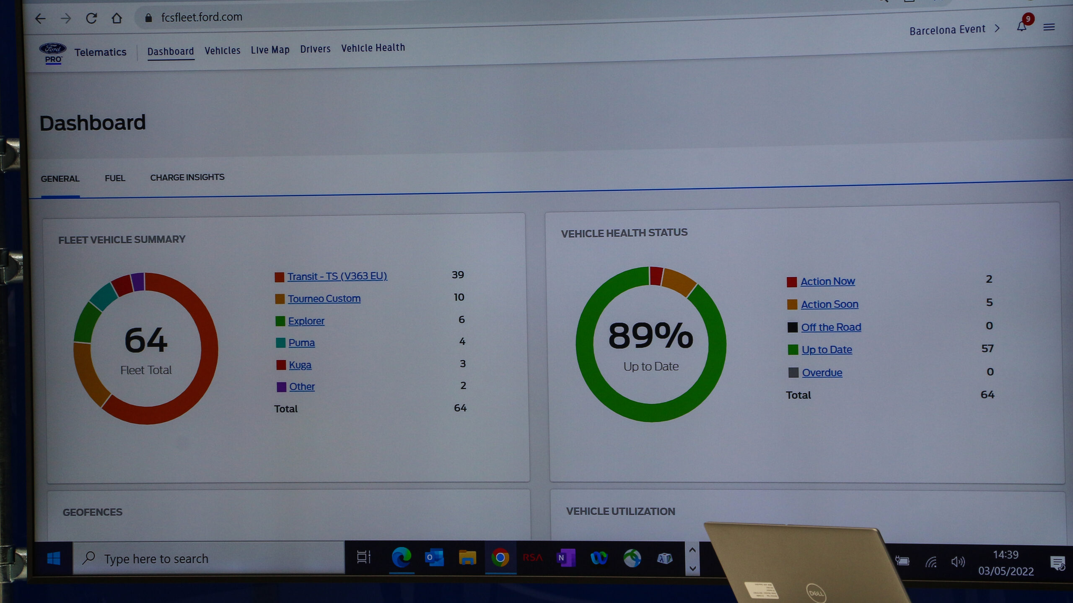Navigate to Vehicle Health menu
Image resolution: width=1073 pixels, height=603 pixels.
[x=373, y=48]
